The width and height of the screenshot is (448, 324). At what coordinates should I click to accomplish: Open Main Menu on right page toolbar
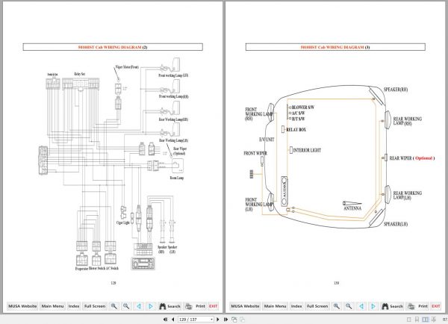coord(275,306)
